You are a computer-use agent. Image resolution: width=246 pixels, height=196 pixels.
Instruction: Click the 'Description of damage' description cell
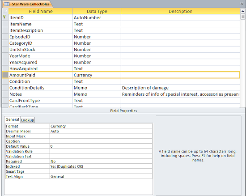coord(180,88)
